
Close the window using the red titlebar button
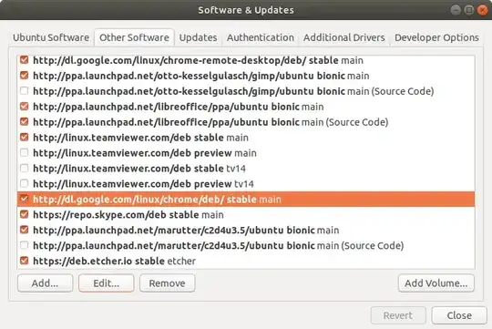point(482,10)
